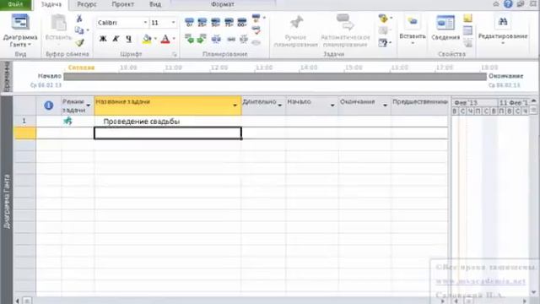This screenshot has width=540, height=304.
Task: Click the Сегодня marker on timeline
Action: click(81, 68)
